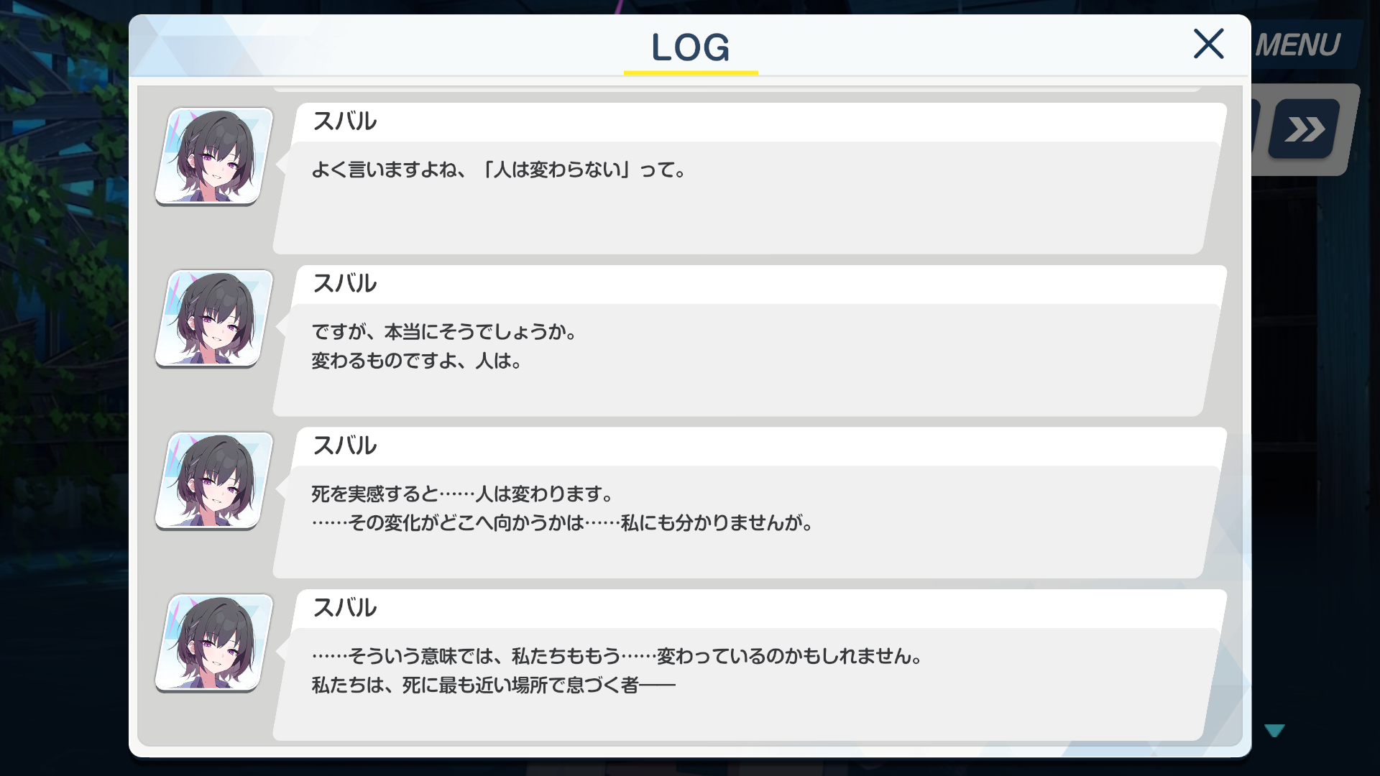
Task: Click the teal down-arrow log indicator
Action: click(x=1274, y=731)
